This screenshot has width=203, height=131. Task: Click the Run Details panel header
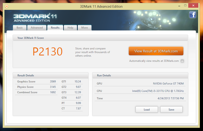140,75
